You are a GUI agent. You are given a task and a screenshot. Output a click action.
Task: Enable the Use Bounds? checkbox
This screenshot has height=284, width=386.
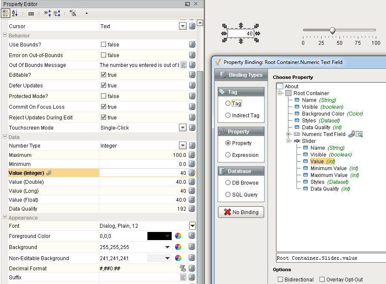coord(103,45)
